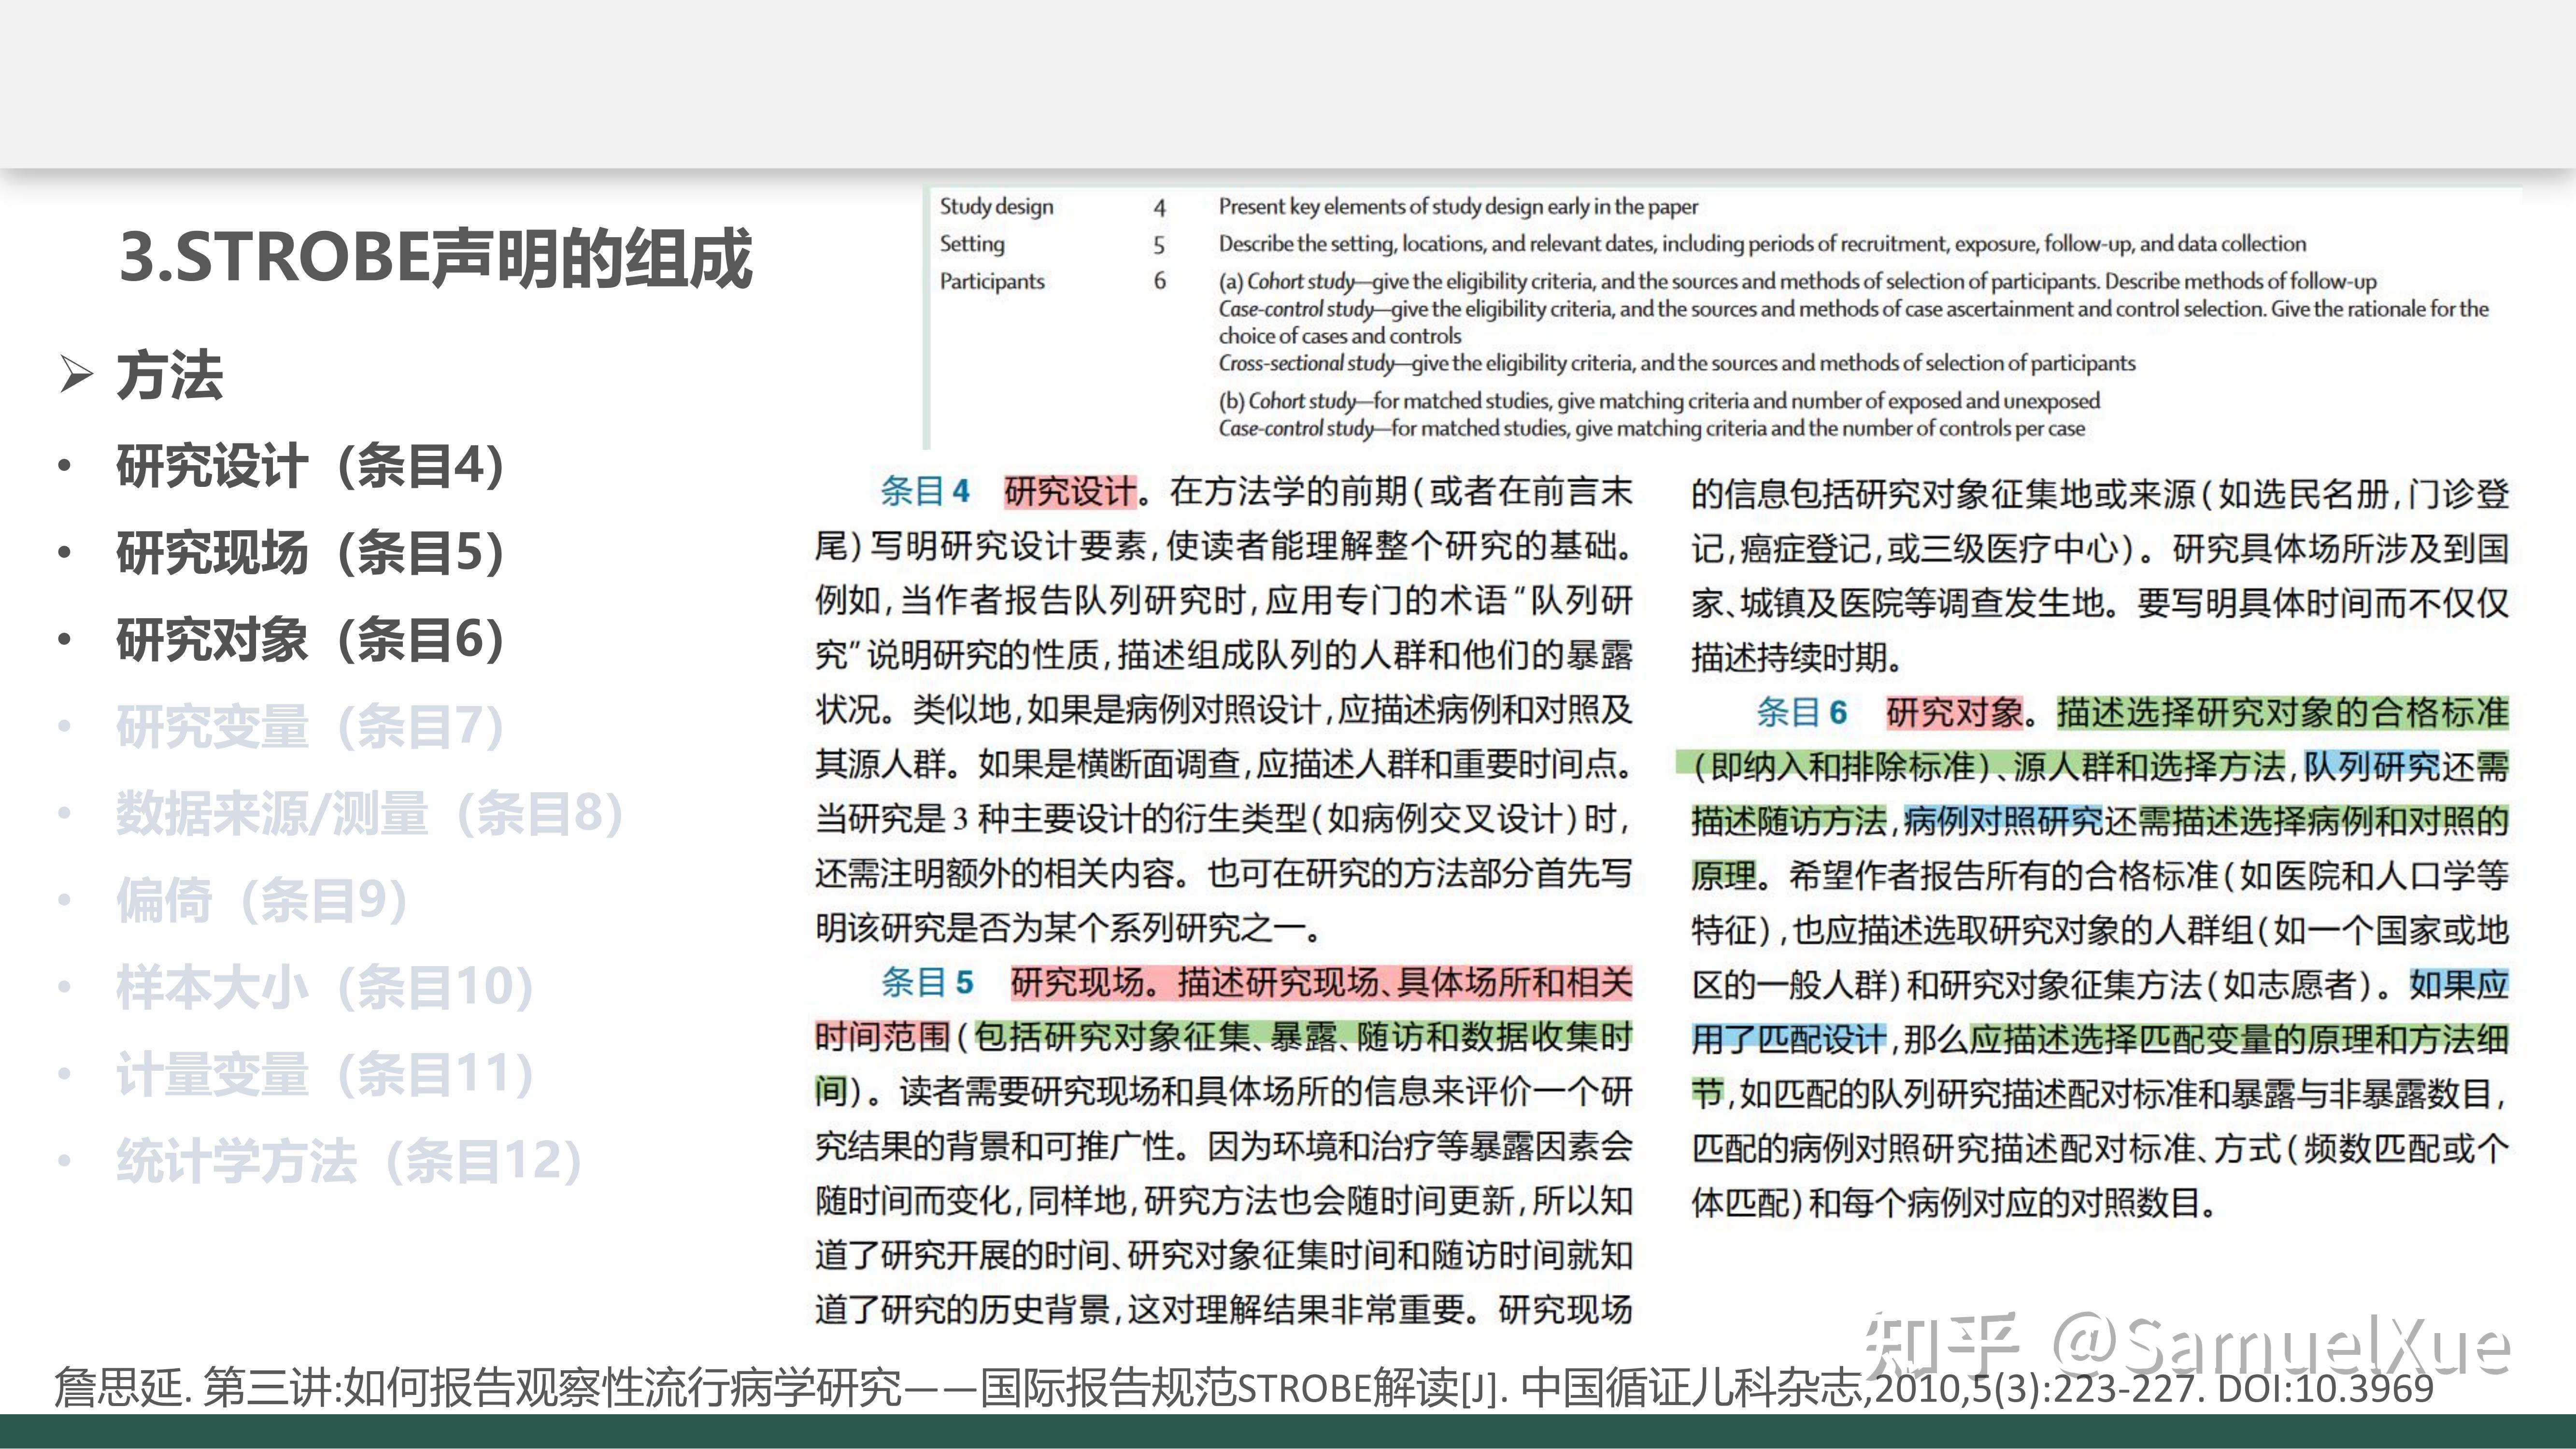Click item number 5 in the table
The image size is (2576, 1449).
coord(1160,245)
